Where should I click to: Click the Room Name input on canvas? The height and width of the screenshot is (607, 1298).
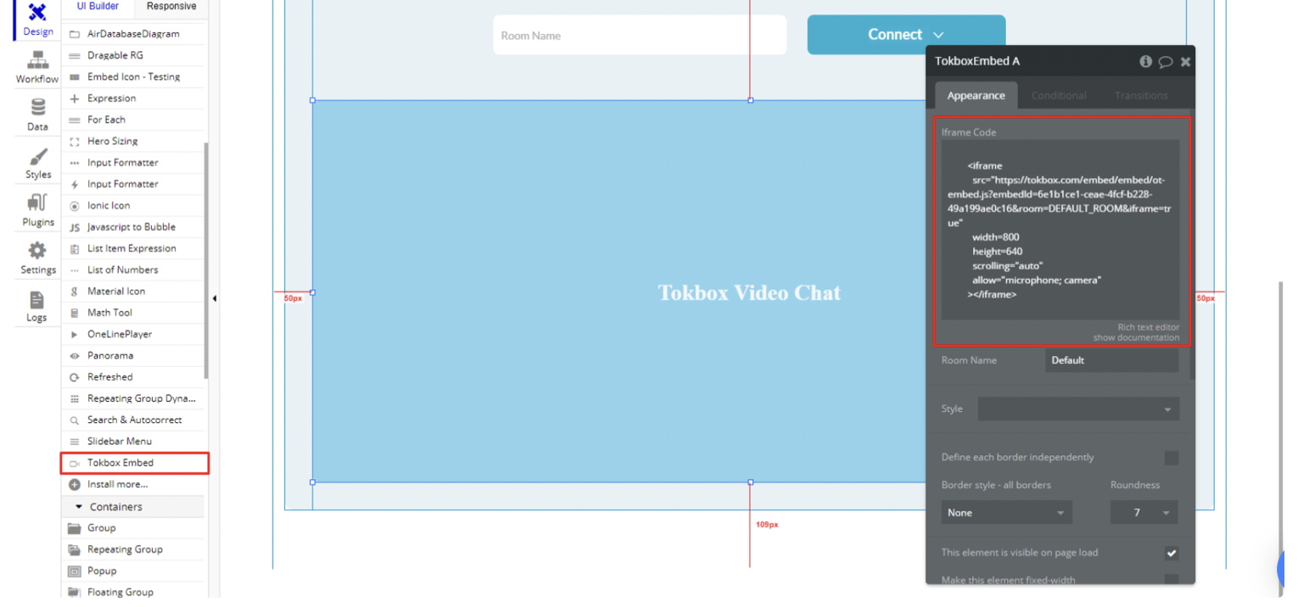point(640,36)
